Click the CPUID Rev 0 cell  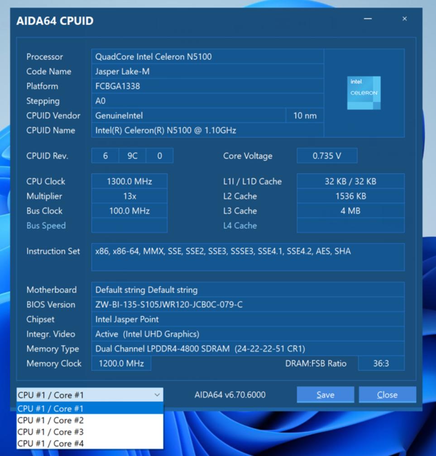pos(159,156)
